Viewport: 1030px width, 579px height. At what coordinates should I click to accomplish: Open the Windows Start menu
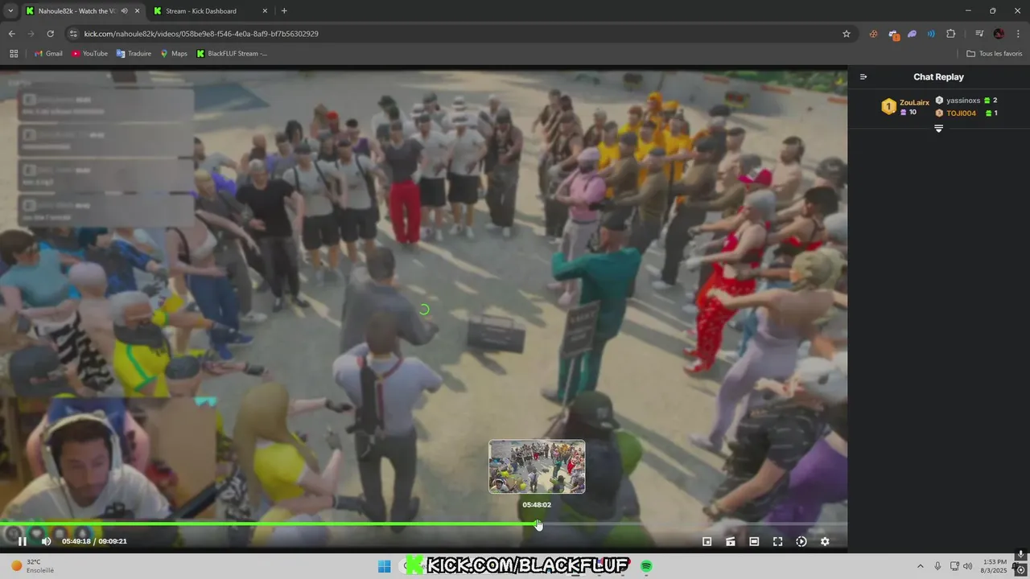point(384,566)
